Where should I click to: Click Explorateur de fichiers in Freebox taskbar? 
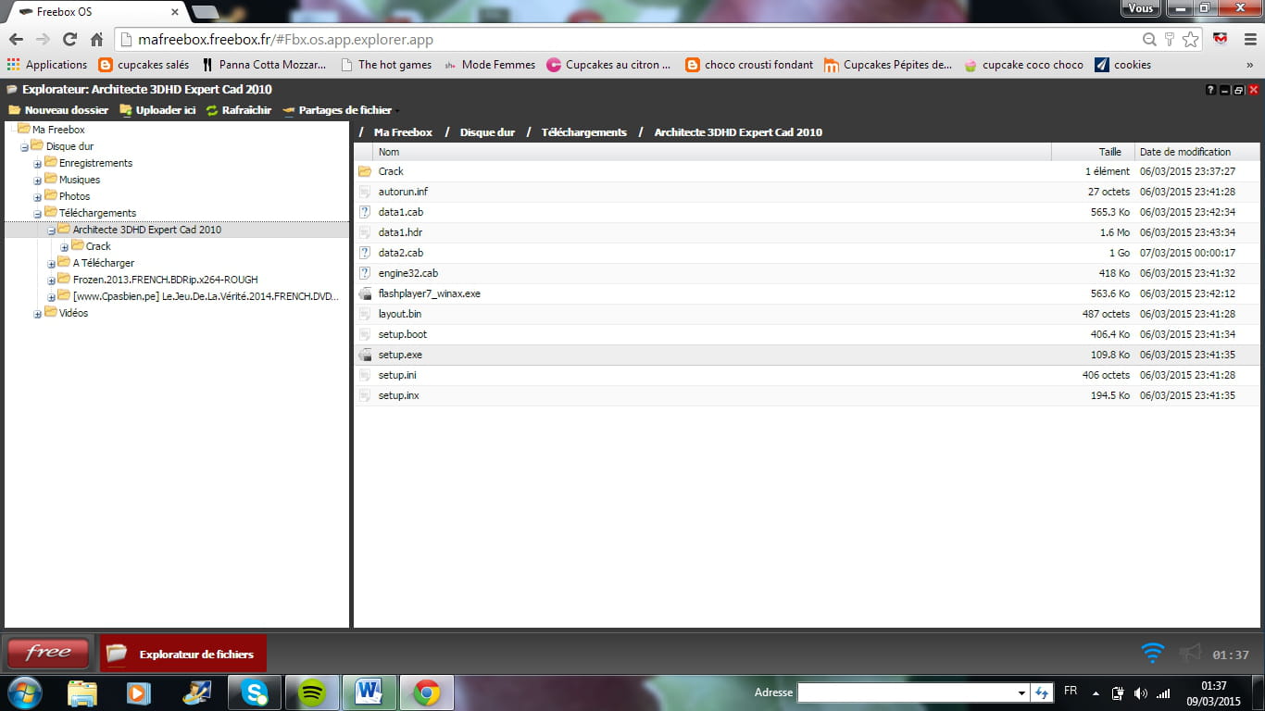click(x=183, y=654)
